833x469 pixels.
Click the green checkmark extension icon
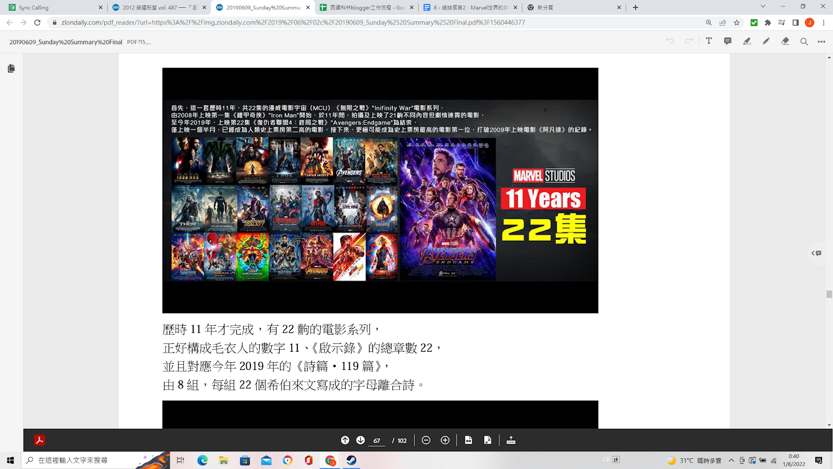point(754,22)
